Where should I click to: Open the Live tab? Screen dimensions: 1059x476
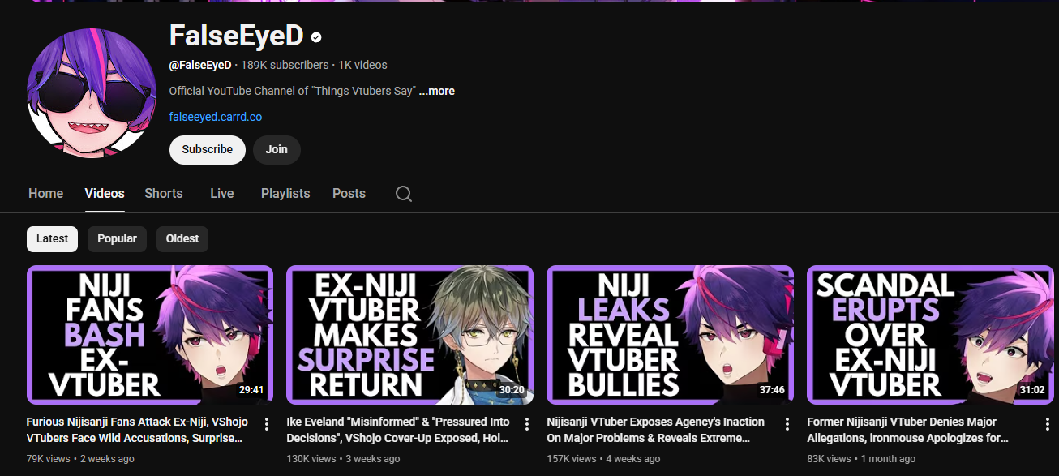(x=222, y=193)
